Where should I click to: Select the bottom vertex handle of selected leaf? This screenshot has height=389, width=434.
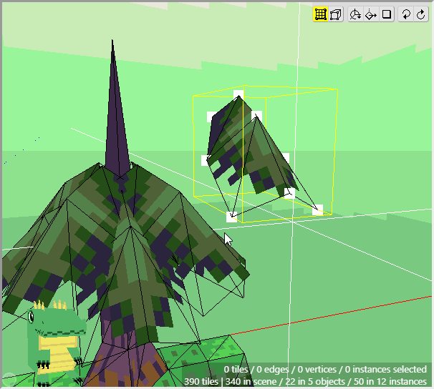click(231, 216)
